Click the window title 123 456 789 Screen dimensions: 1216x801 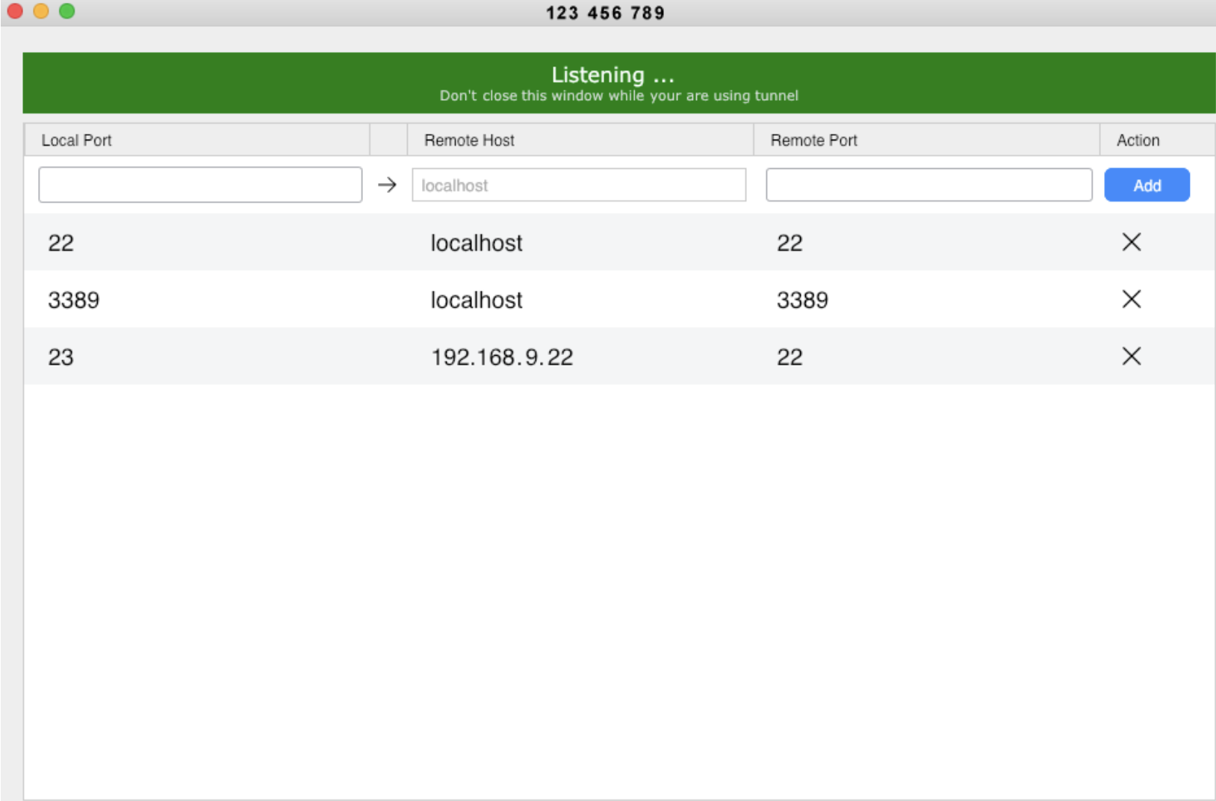click(x=605, y=13)
